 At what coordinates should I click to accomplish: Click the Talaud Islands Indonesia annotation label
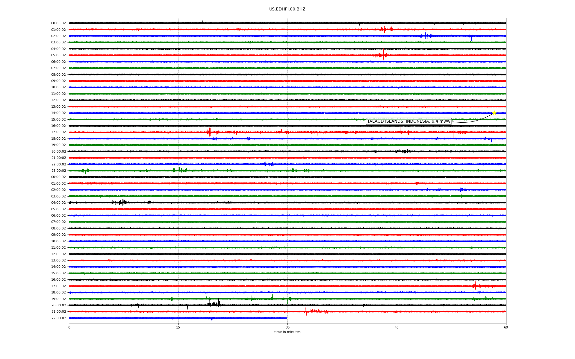coord(408,121)
